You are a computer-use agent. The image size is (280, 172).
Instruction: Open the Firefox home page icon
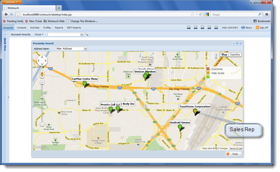pos(267,14)
